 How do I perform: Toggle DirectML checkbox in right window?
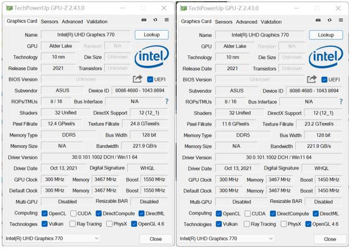point(316,214)
